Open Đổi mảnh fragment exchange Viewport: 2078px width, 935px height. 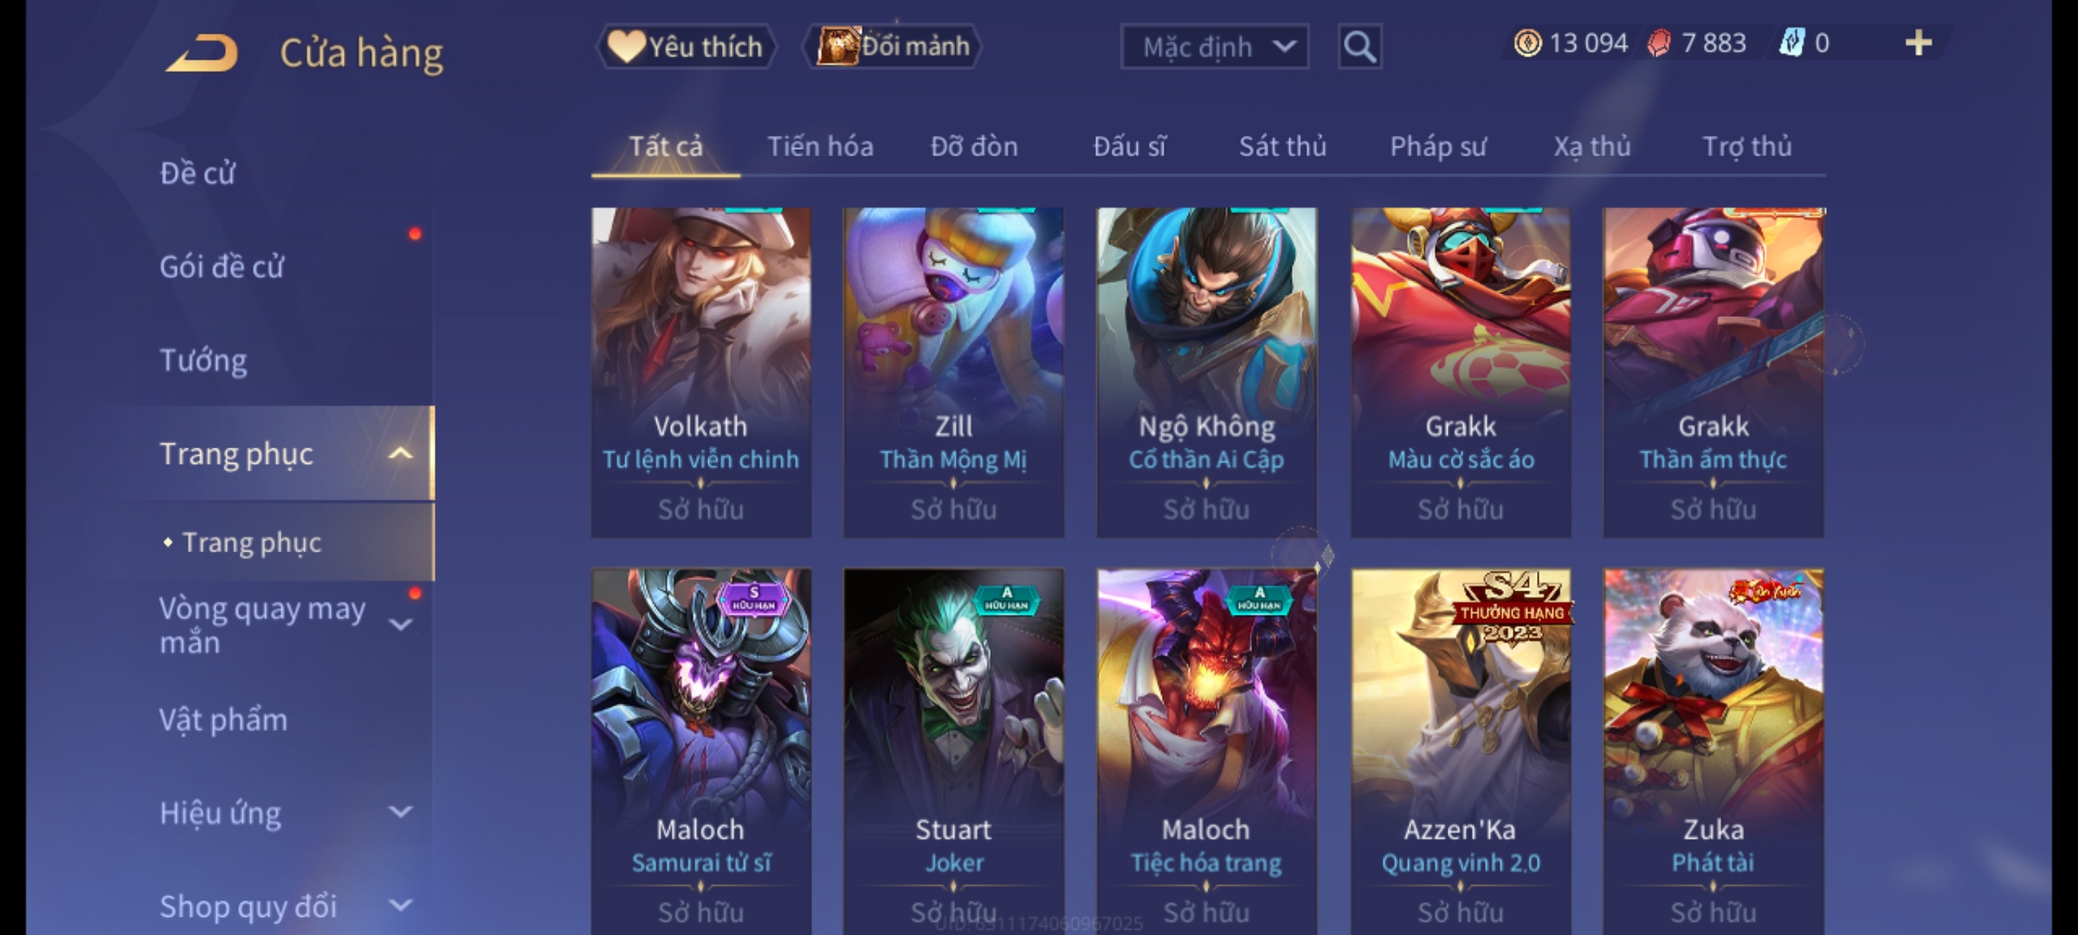click(893, 46)
